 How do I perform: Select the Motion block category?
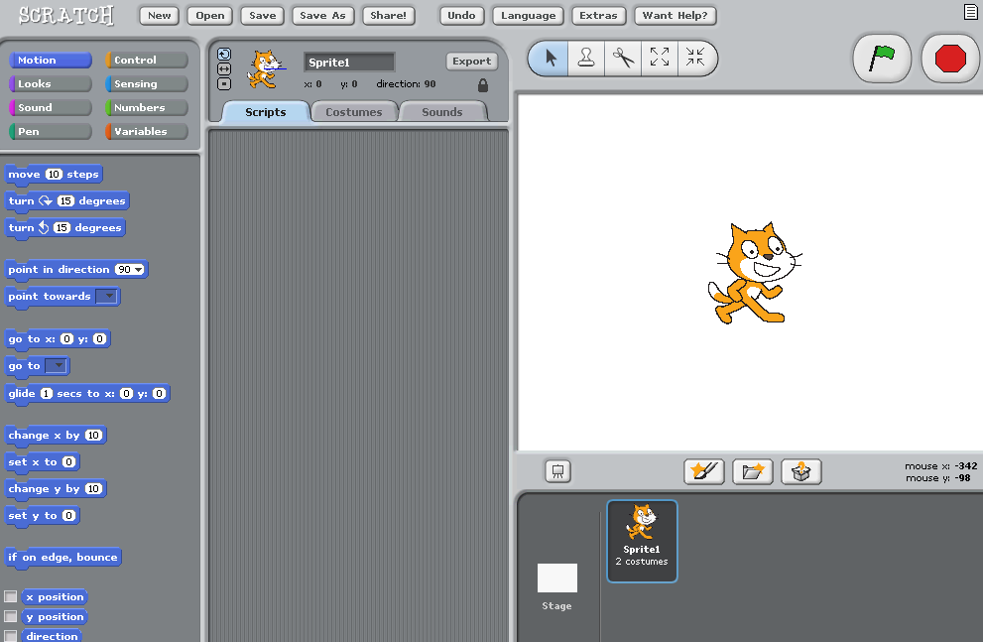coord(51,61)
